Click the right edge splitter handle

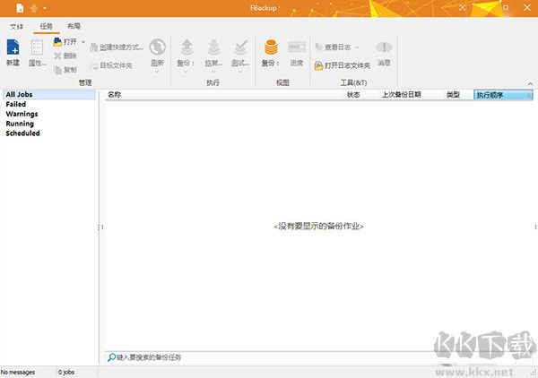535,228
